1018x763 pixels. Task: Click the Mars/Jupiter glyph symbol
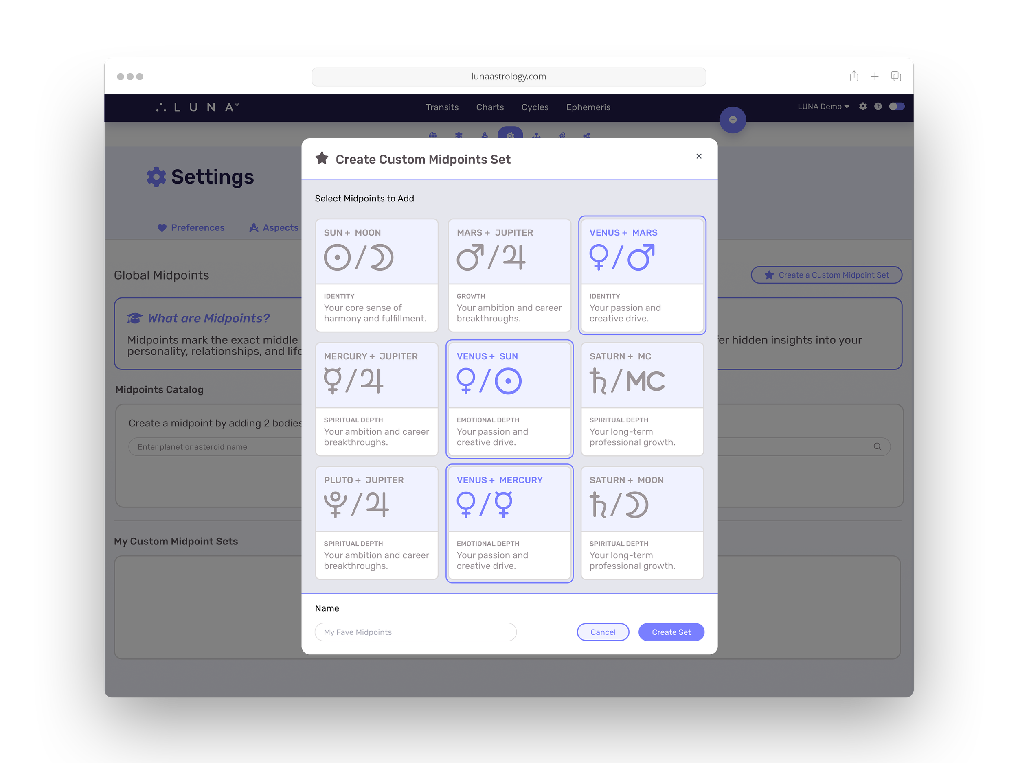pos(491,257)
